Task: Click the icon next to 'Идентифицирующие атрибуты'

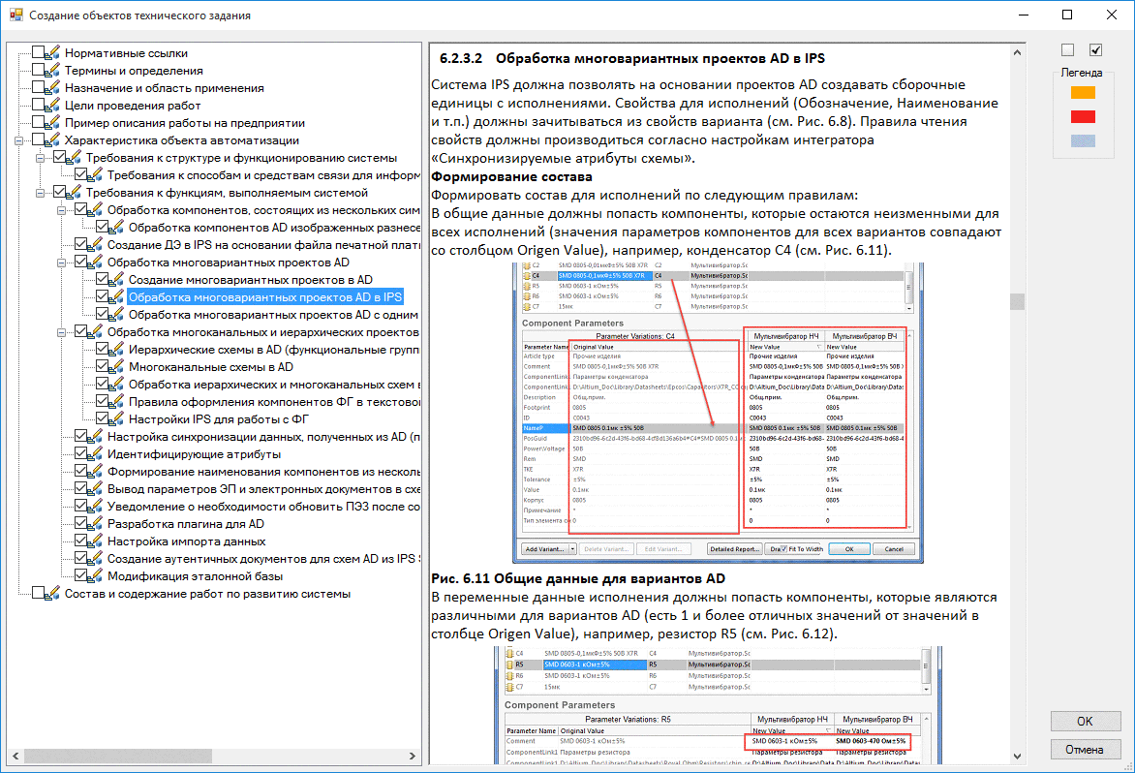Action: coord(97,454)
